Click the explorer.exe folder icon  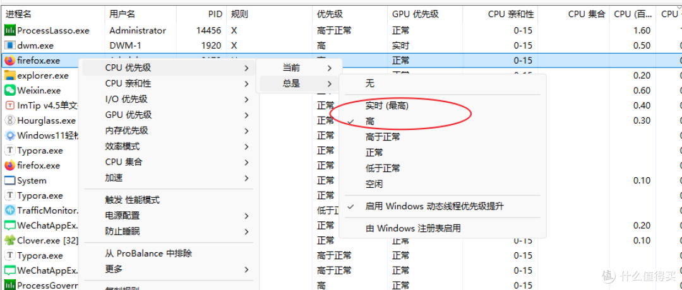click(x=9, y=76)
